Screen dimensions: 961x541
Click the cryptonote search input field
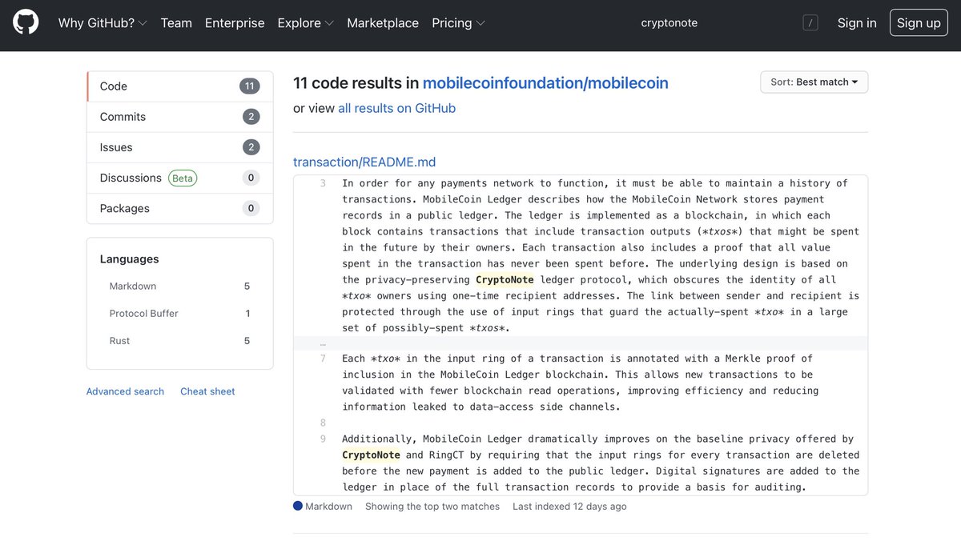(669, 22)
